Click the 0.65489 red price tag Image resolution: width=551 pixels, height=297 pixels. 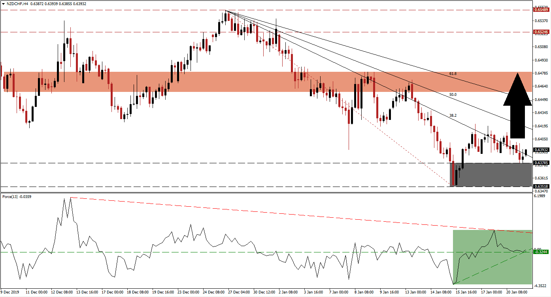[540, 10]
